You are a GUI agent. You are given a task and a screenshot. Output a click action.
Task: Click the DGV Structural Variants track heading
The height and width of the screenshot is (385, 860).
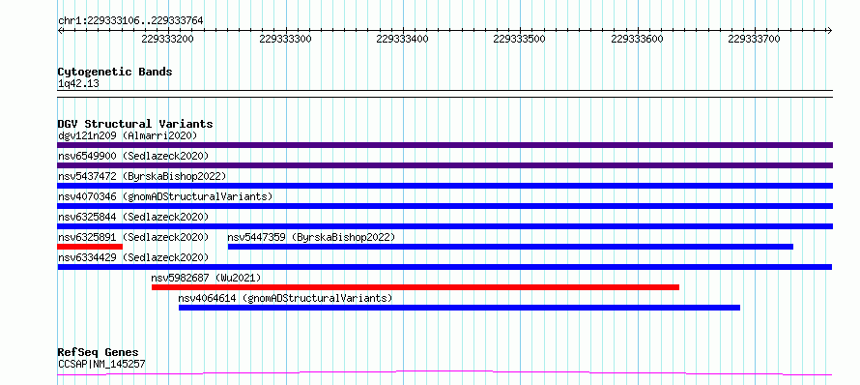click(135, 124)
